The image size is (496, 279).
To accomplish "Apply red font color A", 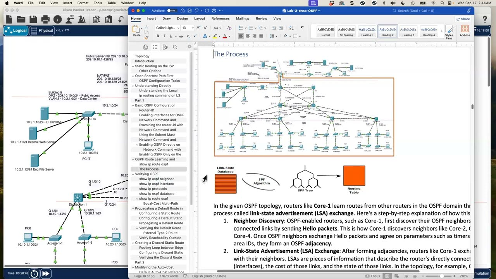I will coord(224,36).
